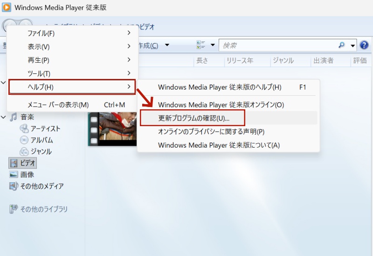
Task: Select その他のライブラリ in navigation pane
Action: (44, 209)
